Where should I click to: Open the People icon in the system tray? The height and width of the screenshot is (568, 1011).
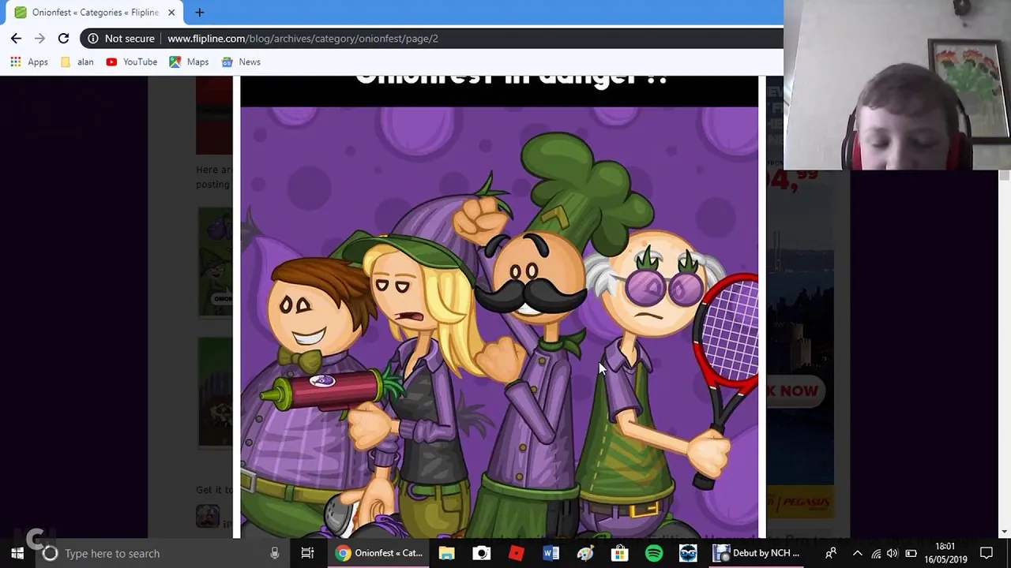click(830, 553)
